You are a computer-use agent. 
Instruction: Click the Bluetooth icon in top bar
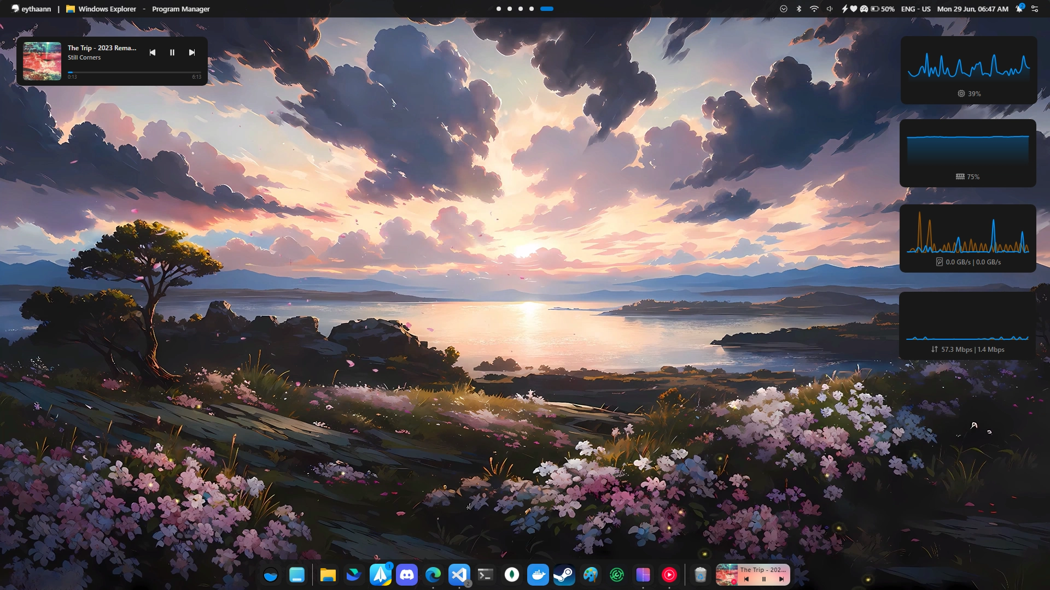pos(799,9)
